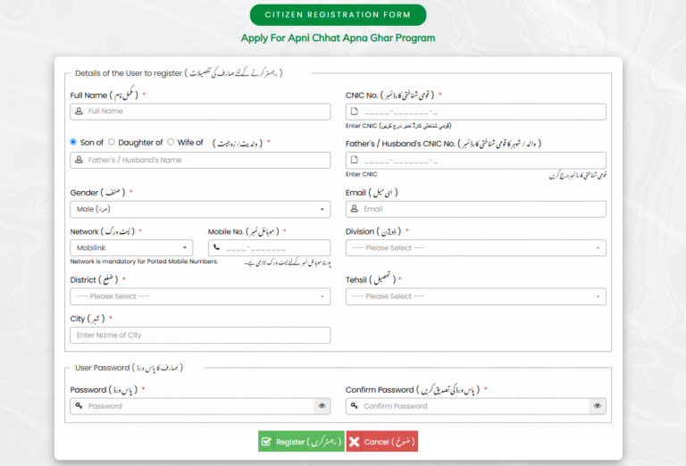The width and height of the screenshot is (686, 466).
Task: Click the Register button
Action: tap(301, 442)
